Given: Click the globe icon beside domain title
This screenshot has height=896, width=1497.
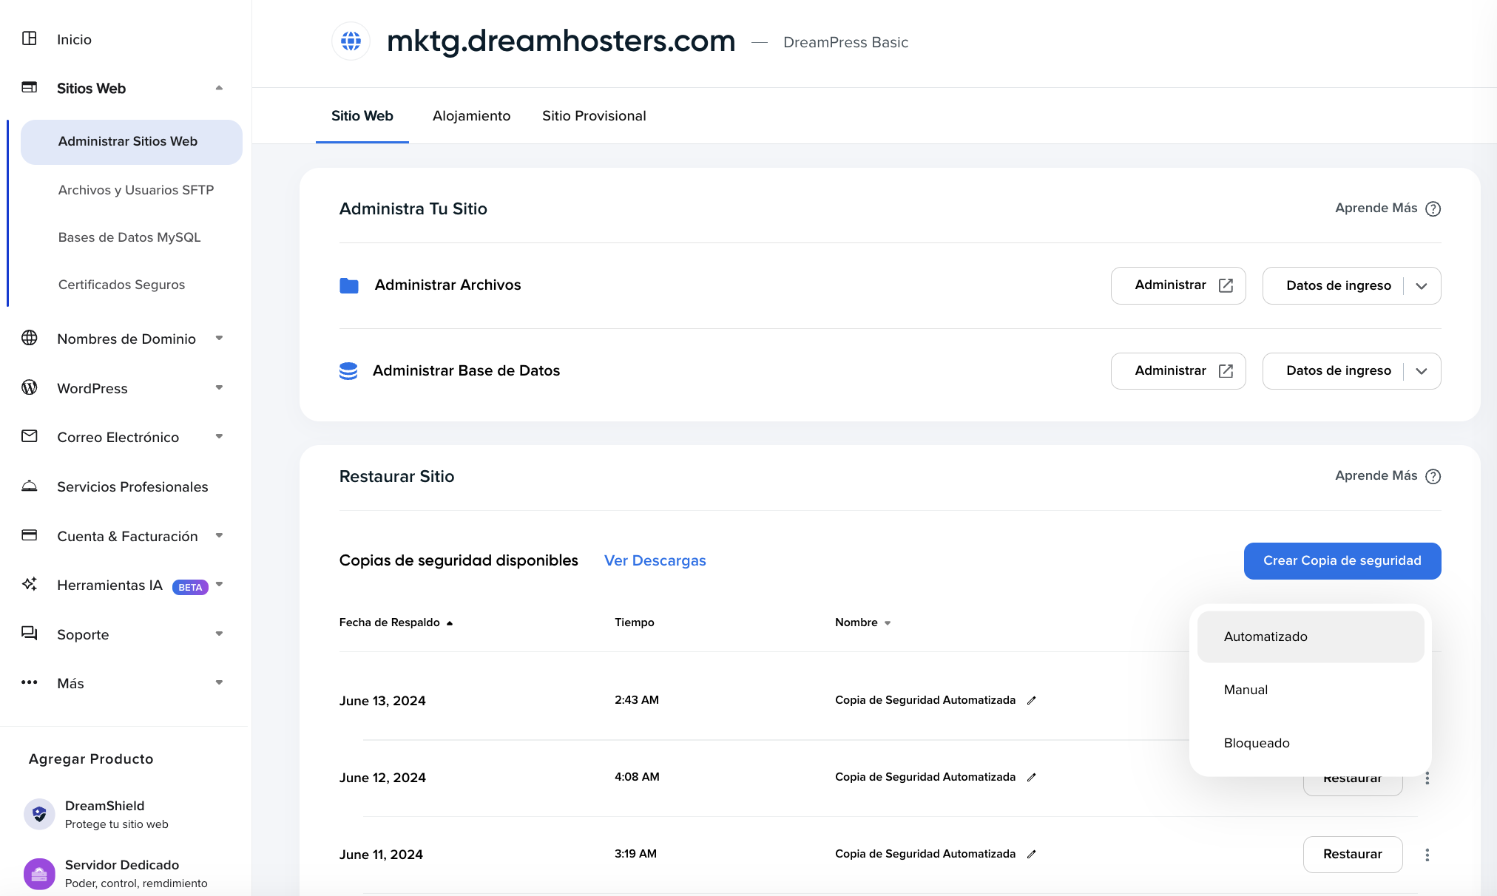Looking at the screenshot, I should tap(351, 41).
